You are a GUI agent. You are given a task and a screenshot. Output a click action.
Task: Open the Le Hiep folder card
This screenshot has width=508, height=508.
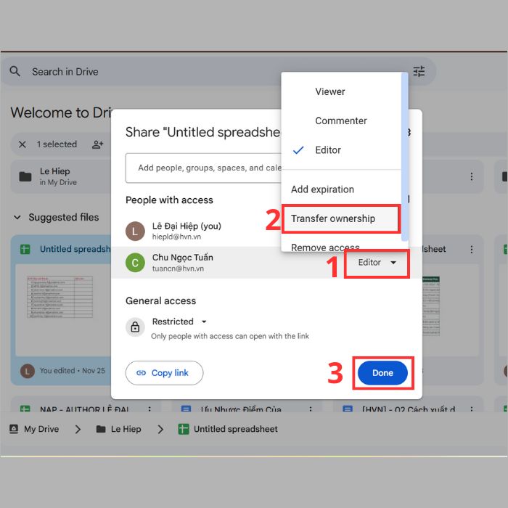point(61,176)
